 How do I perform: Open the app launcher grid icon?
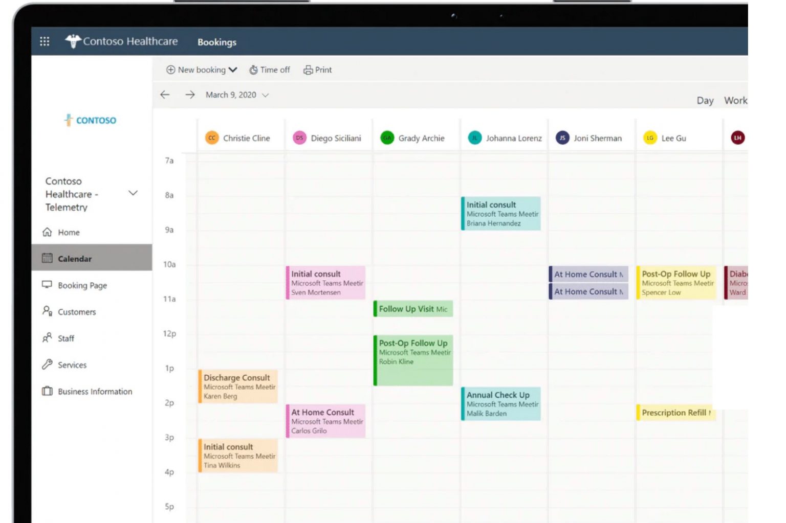click(45, 41)
